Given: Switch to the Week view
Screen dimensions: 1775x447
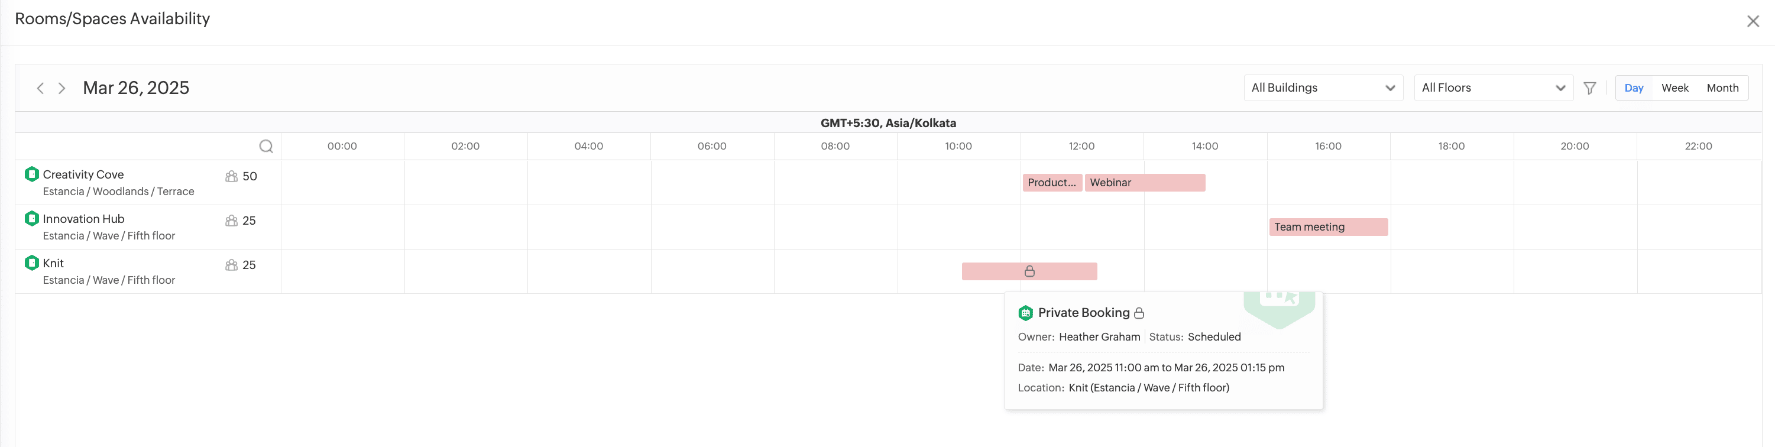Looking at the screenshot, I should point(1674,88).
